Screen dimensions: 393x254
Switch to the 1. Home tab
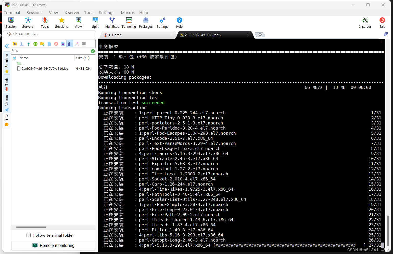(x=138, y=35)
